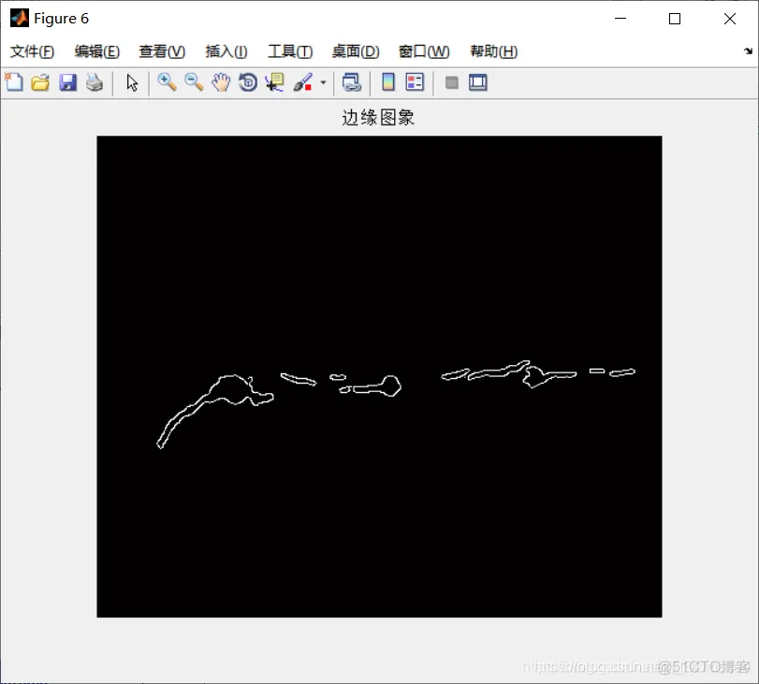
Task: Click the Save figure icon
Action: (67, 82)
